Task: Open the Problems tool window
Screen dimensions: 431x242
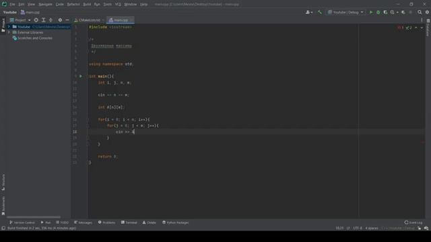Action: tap(106, 223)
